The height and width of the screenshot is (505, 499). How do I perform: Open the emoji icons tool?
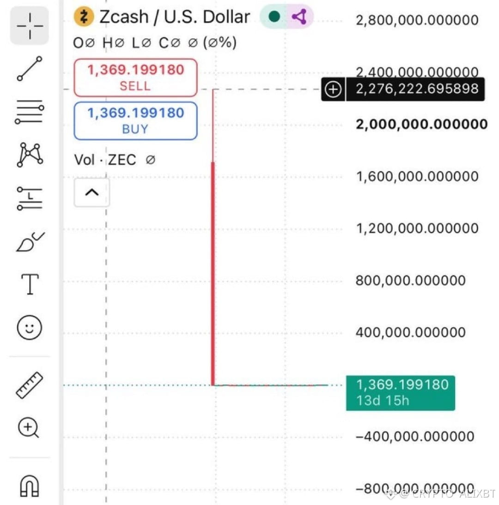click(x=29, y=327)
